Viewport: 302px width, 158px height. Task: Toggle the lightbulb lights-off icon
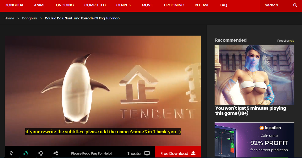[x=11, y=153]
